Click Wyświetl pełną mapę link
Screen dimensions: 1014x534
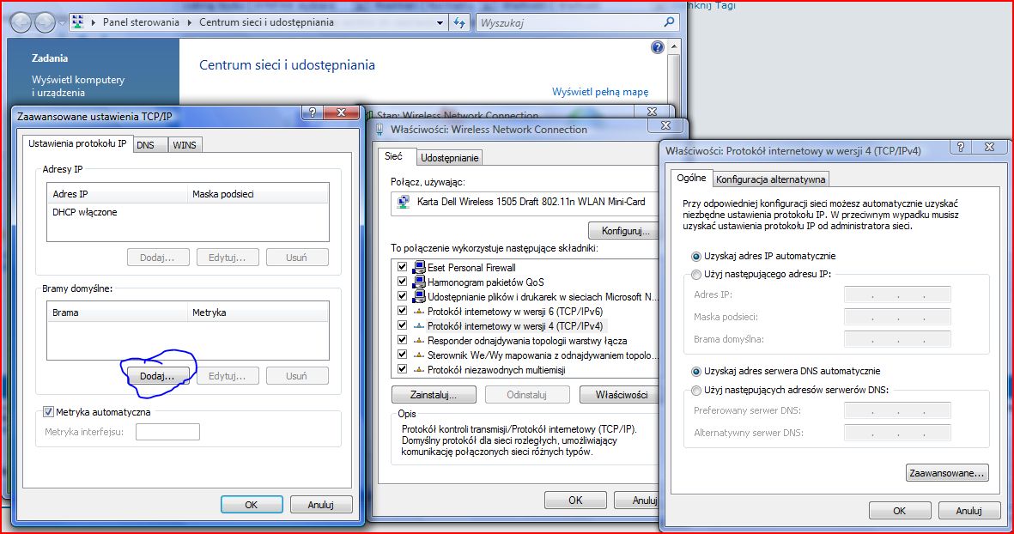coord(600,92)
